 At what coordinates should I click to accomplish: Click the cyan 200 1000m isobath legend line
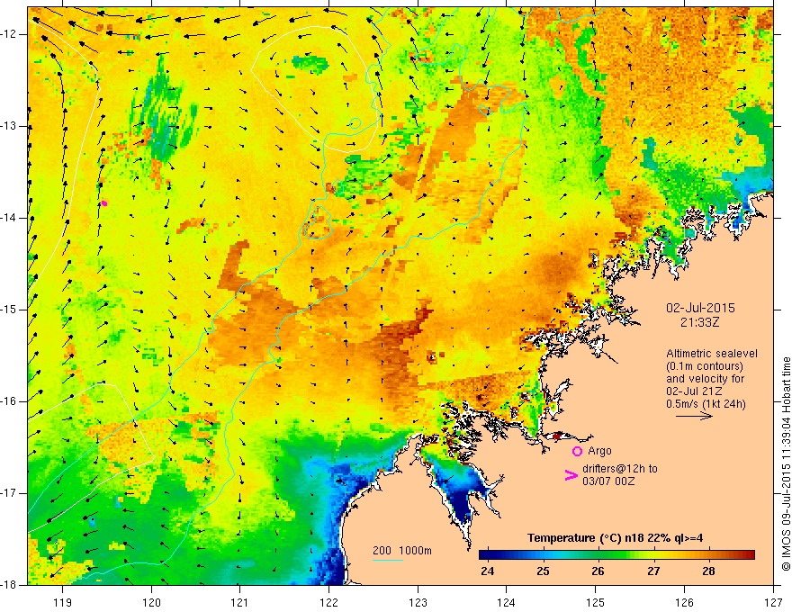point(388,561)
